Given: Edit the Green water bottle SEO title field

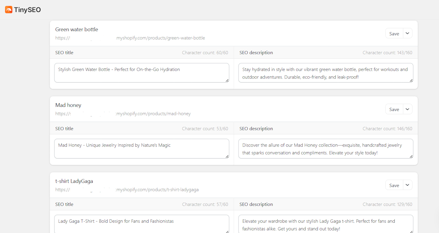Looking at the screenshot, I should (x=142, y=73).
